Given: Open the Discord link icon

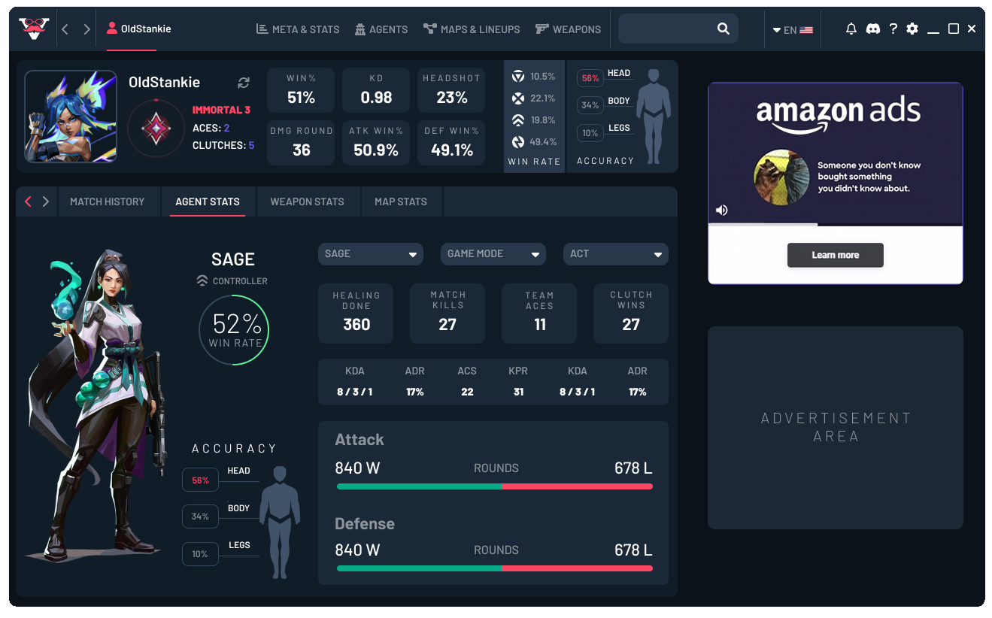Looking at the screenshot, I should coord(872,29).
